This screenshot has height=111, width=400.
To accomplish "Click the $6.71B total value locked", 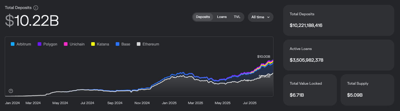I will pos(297,95).
